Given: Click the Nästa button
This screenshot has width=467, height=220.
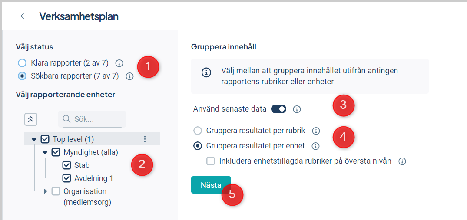Looking at the screenshot, I should 211,185.
